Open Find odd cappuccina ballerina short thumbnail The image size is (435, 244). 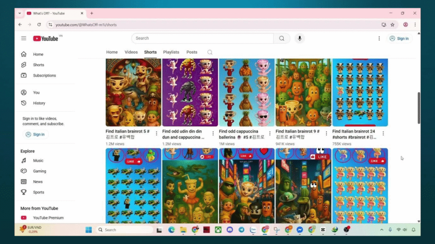pyautogui.click(x=246, y=92)
